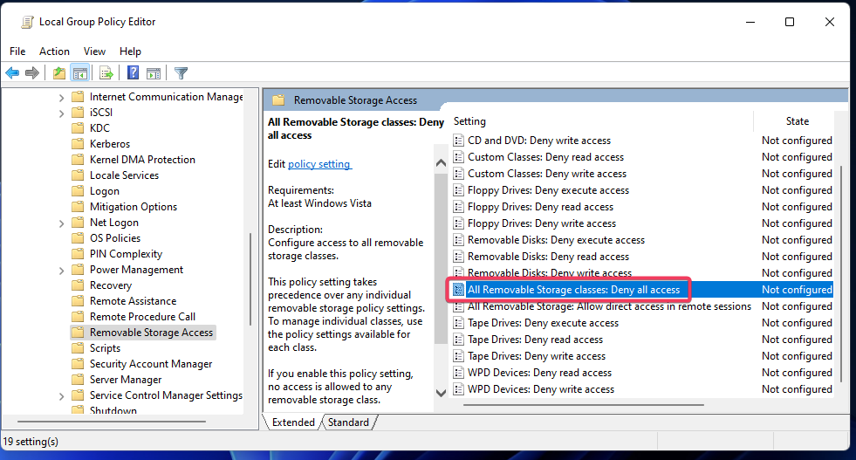
Task: Click the Local Group Policy Editor title icon
Action: click(x=26, y=22)
